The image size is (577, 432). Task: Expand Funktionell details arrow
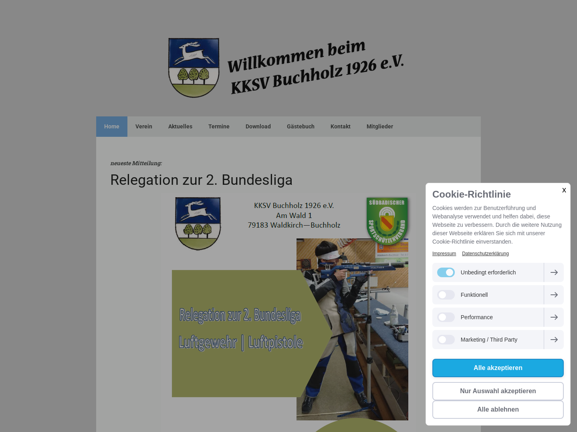[554, 295]
